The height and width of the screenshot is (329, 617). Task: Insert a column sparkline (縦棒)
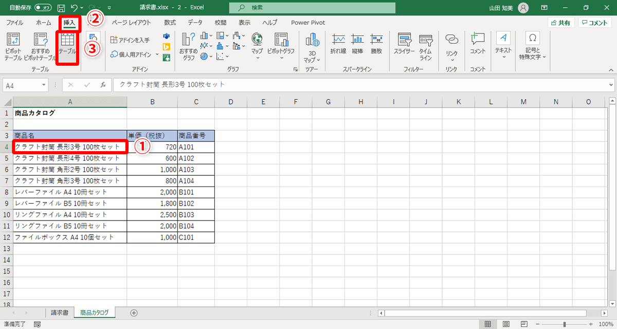tap(357, 44)
